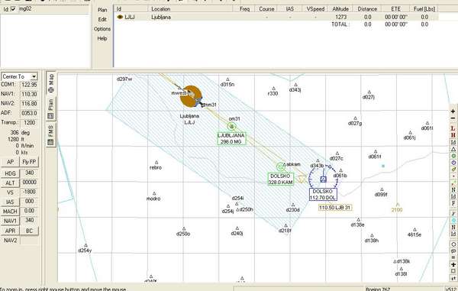This screenshot has height=291, width=458.
Task: Select the Ljubljana location cell in the flight plan
Action: (161, 18)
